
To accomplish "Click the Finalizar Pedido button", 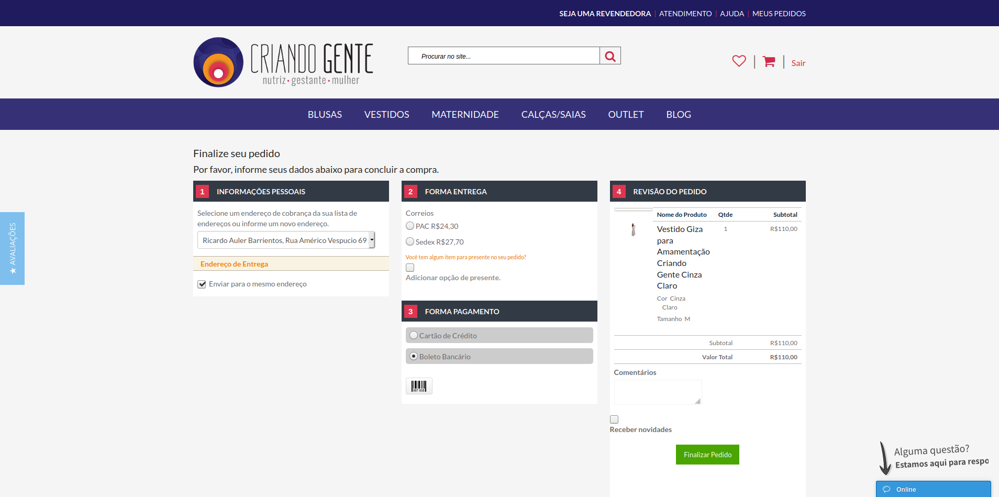I will [707, 455].
